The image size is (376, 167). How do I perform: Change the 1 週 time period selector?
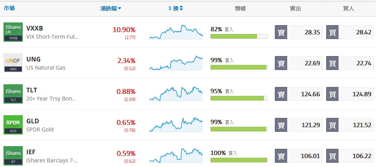tap(176, 9)
